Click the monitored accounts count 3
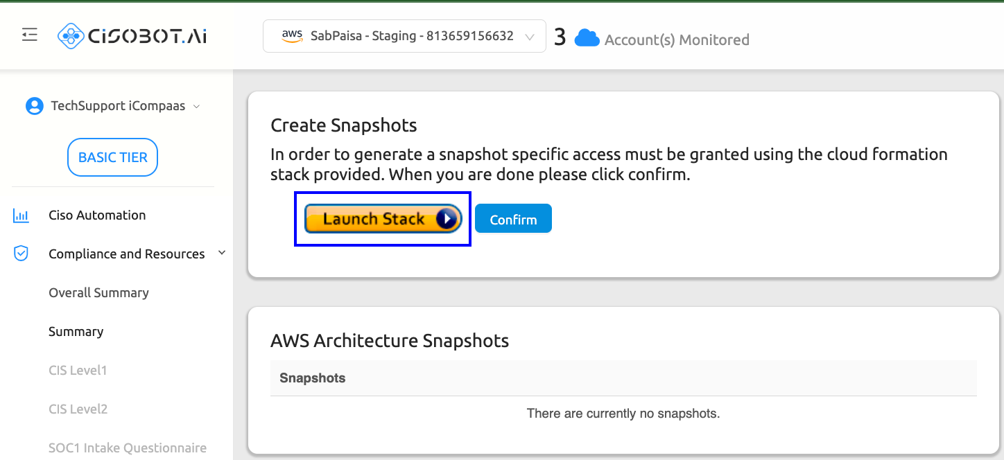Screen dimensions: 1004x460 560,37
